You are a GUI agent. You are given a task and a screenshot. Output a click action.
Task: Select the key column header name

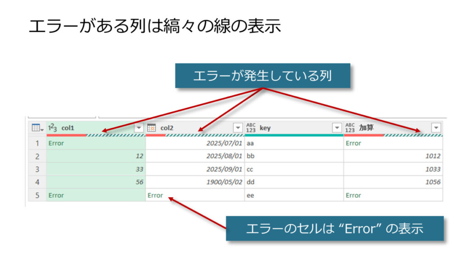[265, 128]
